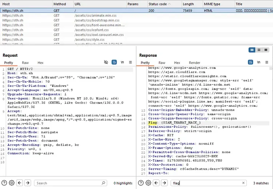Go to previous match in Request search
The image size is (273, 189).
click(x=20, y=183)
